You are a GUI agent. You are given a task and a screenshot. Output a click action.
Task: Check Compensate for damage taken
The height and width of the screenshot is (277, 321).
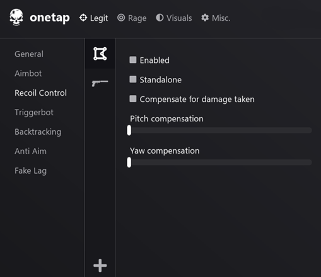133,99
